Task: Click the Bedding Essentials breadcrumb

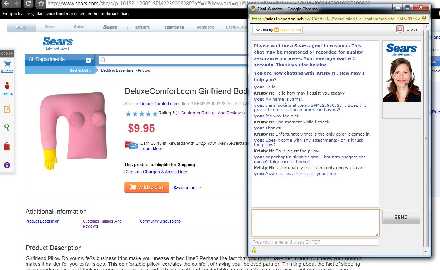Action: tap(117, 70)
